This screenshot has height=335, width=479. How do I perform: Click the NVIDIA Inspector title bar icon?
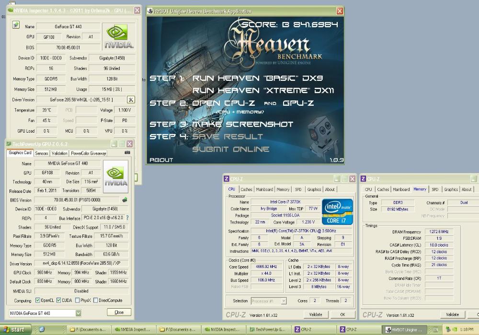(10, 11)
